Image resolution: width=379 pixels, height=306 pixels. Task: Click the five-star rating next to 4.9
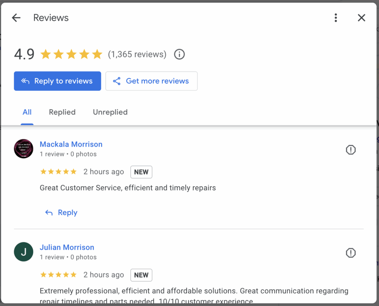click(x=71, y=54)
